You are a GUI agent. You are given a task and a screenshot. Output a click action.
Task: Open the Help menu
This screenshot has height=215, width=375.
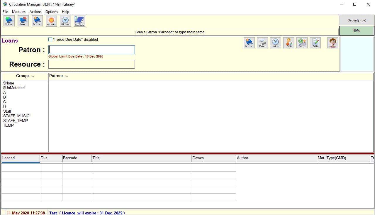coord(65,12)
